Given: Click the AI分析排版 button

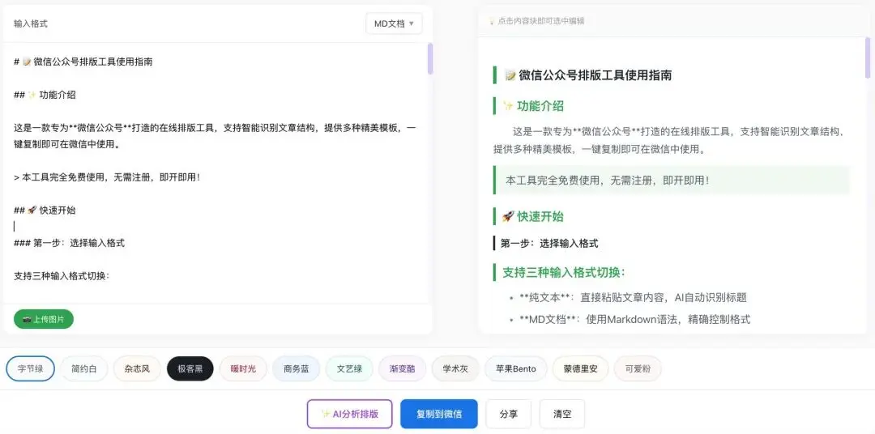Looking at the screenshot, I should tap(350, 414).
